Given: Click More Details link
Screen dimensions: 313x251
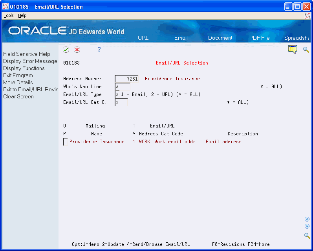Looking at the screenshot, I should pos(18,82).
